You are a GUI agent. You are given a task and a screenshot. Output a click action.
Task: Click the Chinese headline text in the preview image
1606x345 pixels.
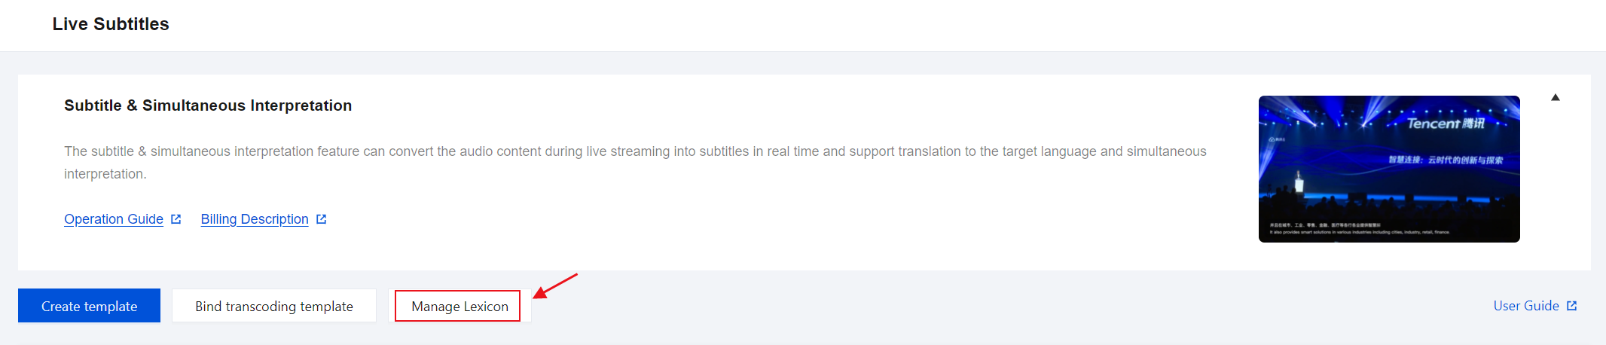[1445, 160]
